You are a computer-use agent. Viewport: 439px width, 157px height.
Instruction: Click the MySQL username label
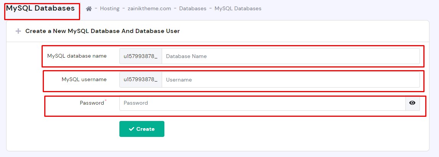click(x=84, y=79)
